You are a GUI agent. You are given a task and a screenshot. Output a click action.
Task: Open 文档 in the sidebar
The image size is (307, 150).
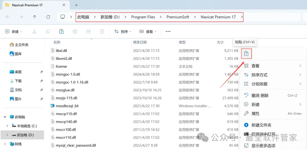click(x=16, y=90)
